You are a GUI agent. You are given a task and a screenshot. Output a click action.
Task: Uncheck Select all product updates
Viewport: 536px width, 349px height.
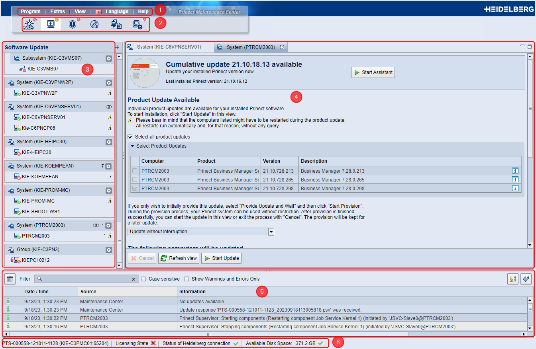[130, 137]
